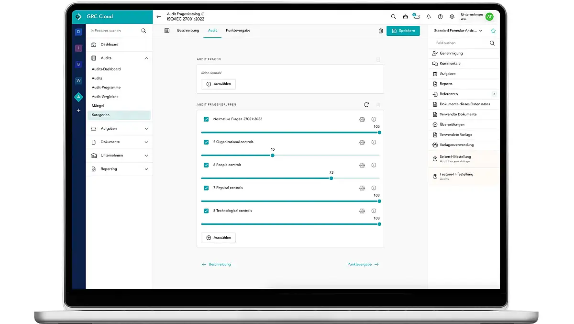Toggle the 5 Organizational controls checkbox

click(206, 142)
